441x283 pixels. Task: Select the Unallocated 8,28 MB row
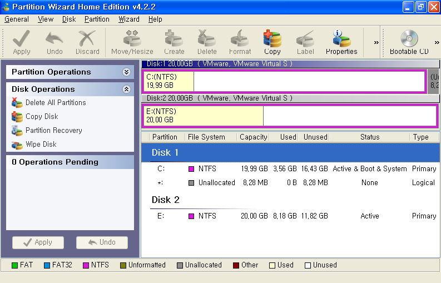(290, 183)
